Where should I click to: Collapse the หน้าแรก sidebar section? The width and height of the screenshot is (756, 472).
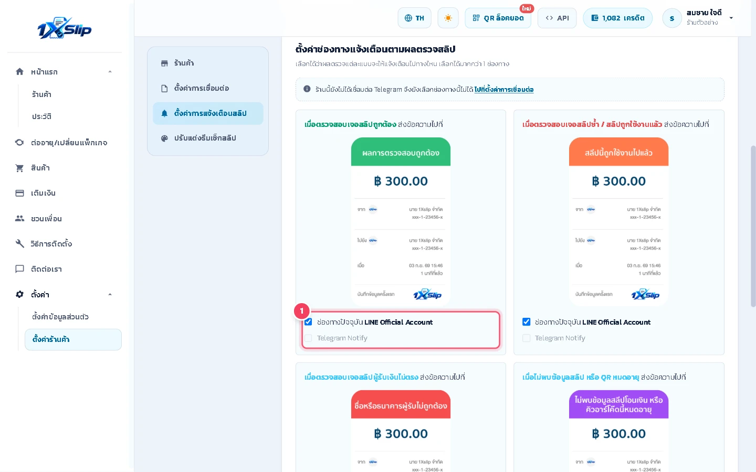click(110, 72)
